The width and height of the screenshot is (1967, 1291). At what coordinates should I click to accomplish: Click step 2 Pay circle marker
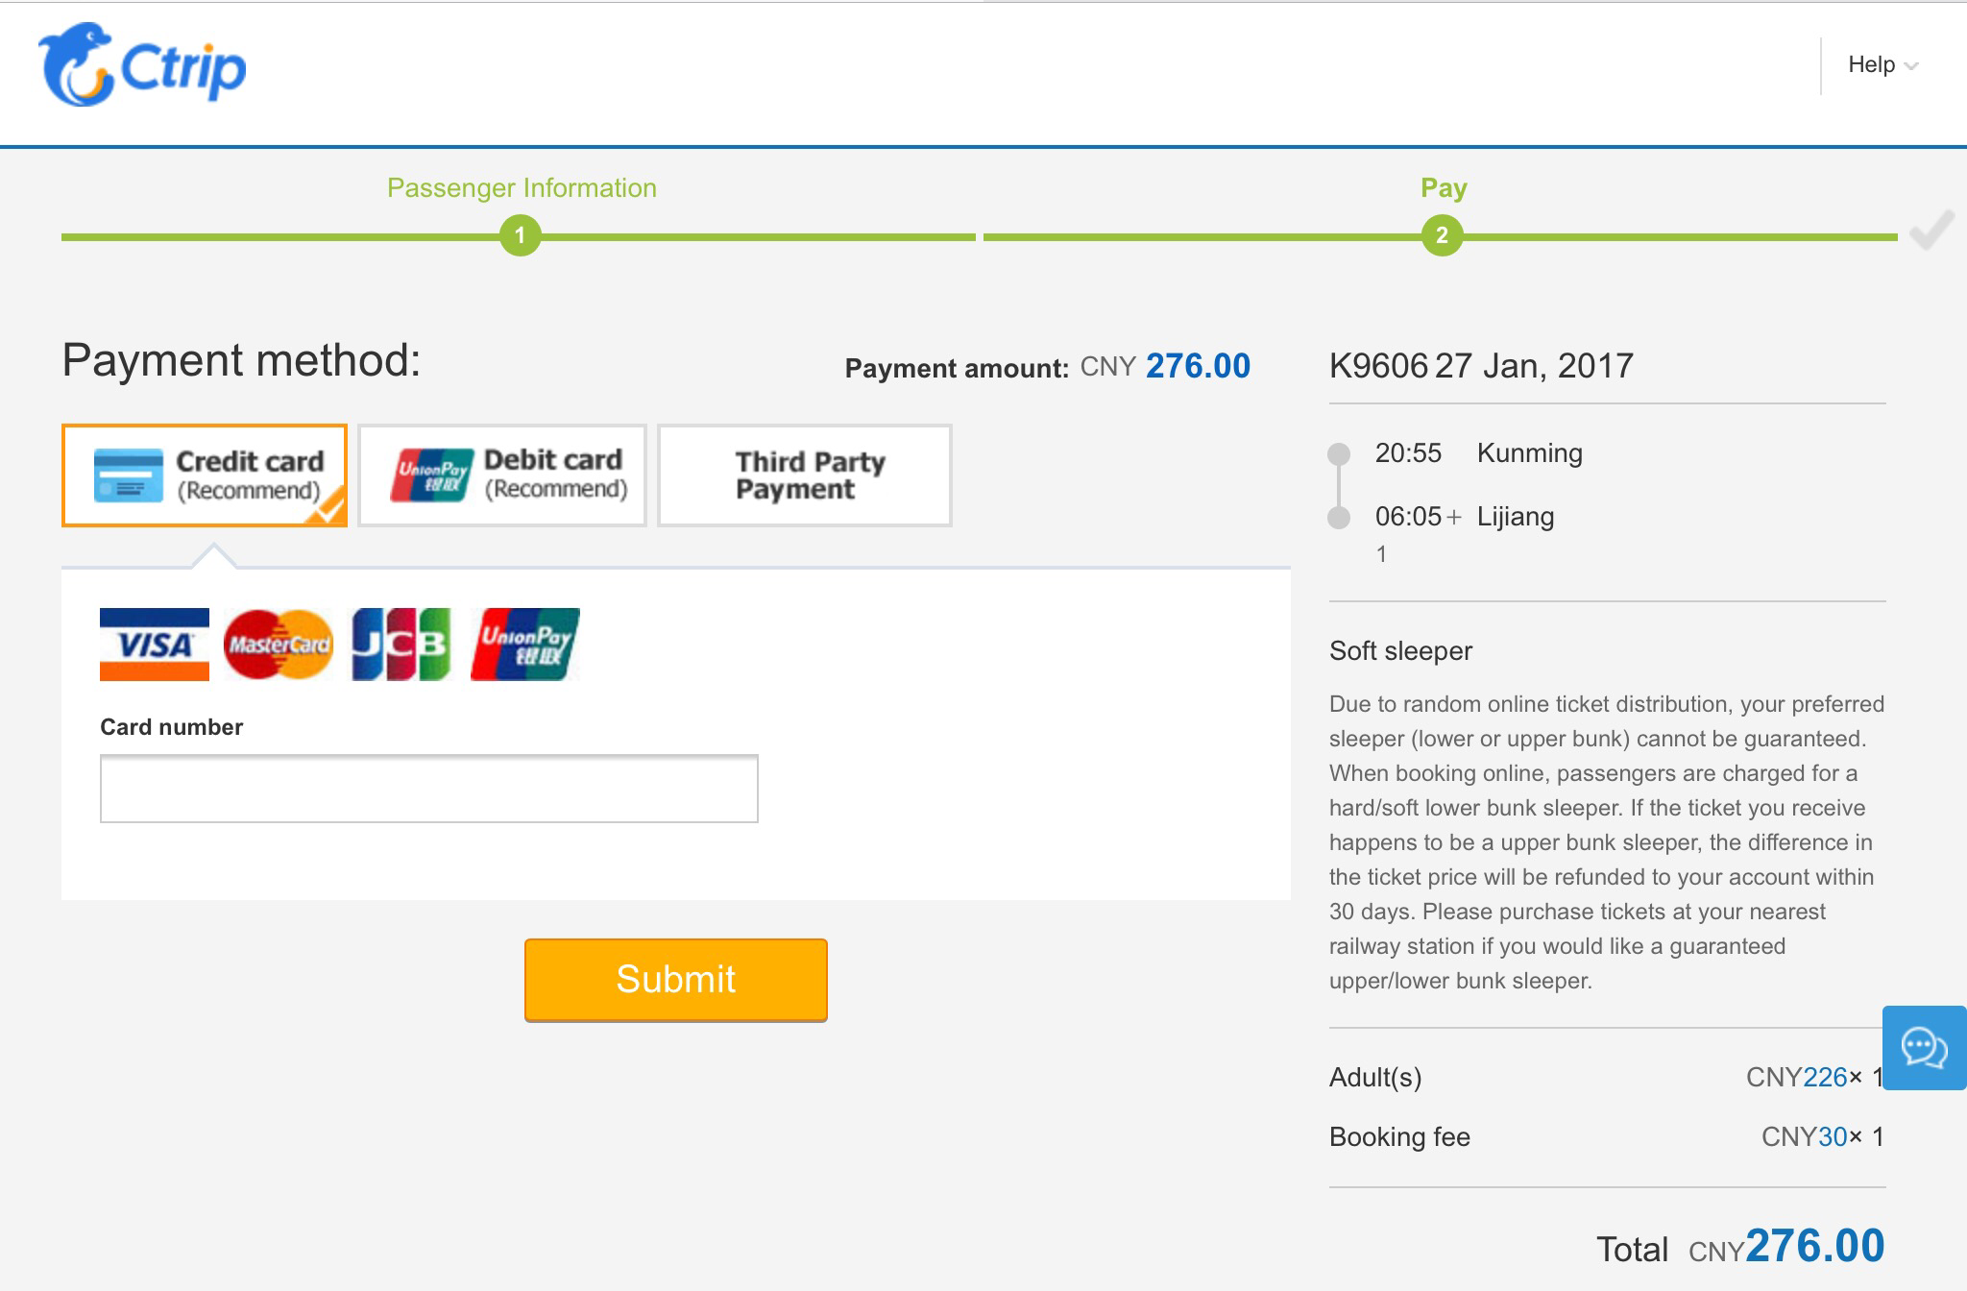click(1442, 236)
